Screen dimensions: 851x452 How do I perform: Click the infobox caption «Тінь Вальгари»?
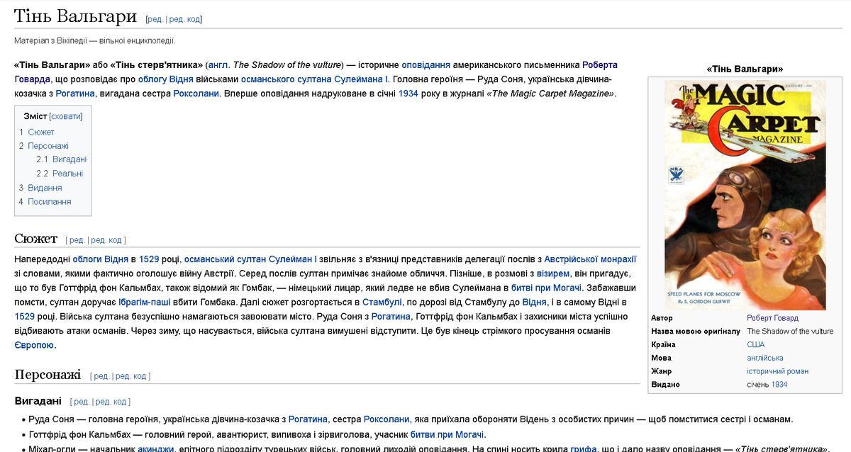745,69
